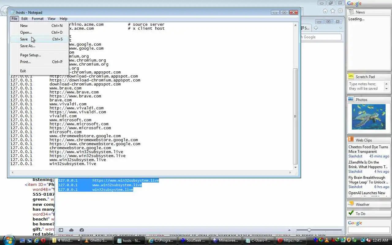Click Scratch Pad scroll up arrow
This screenshot has width=392, height=245.
386,84
